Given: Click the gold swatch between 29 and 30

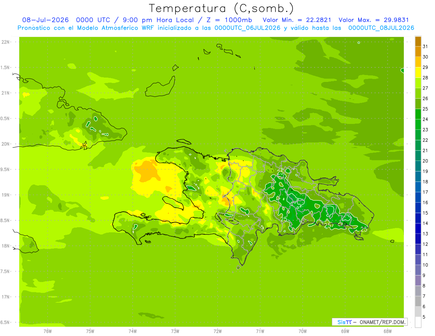Looking at the screenshot, I should point(418,62).
